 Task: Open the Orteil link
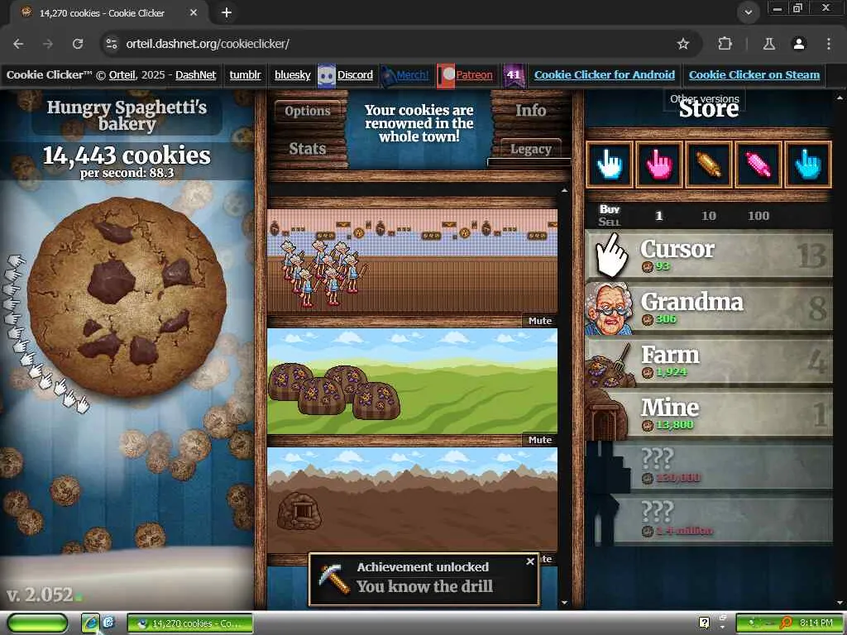pyautogui.click(x=122, y=75)
